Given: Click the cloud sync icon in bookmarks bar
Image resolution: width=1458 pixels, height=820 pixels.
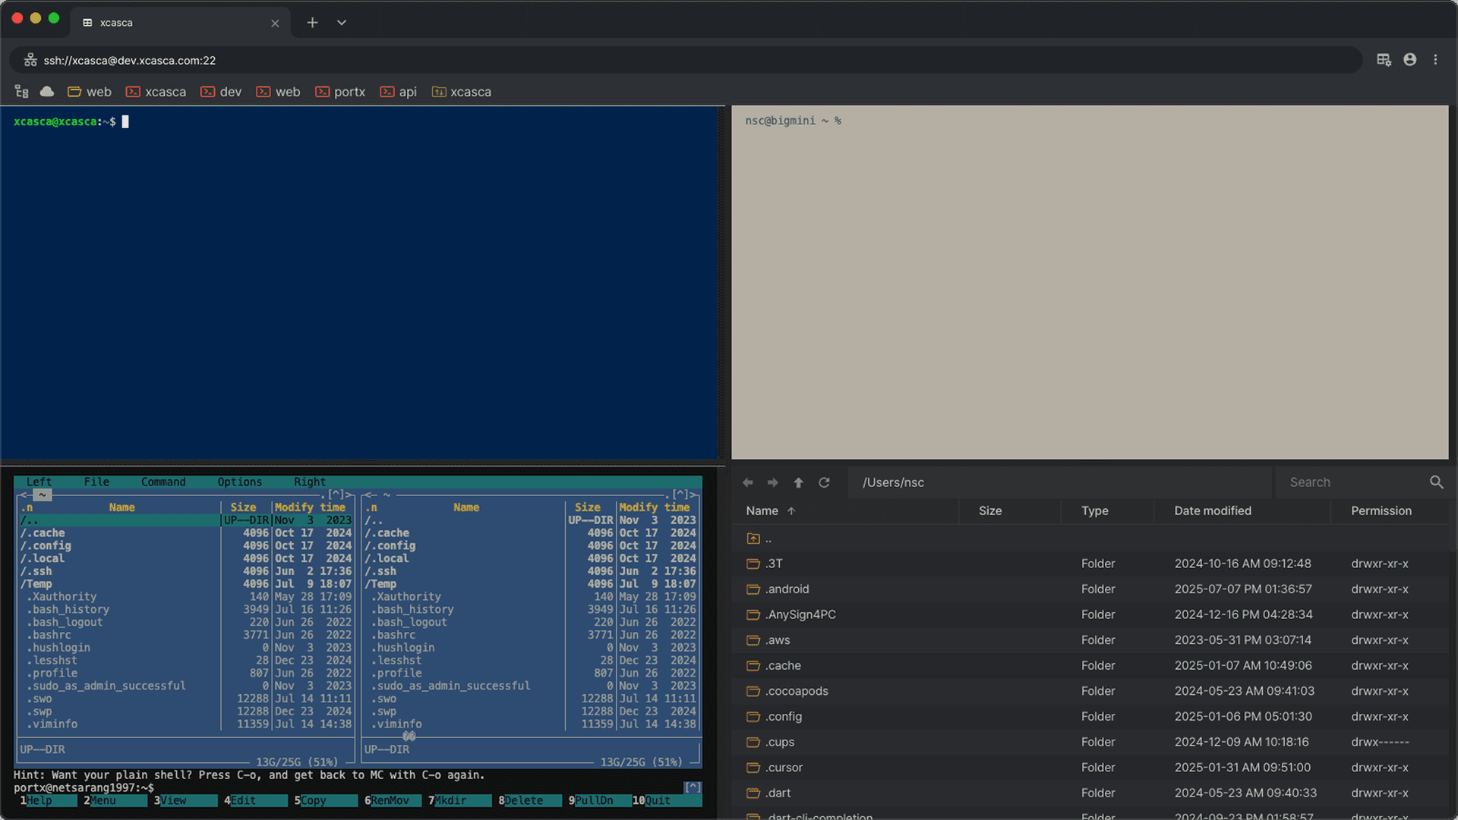Looking at the screenshot, I should [x=46, y=91].
